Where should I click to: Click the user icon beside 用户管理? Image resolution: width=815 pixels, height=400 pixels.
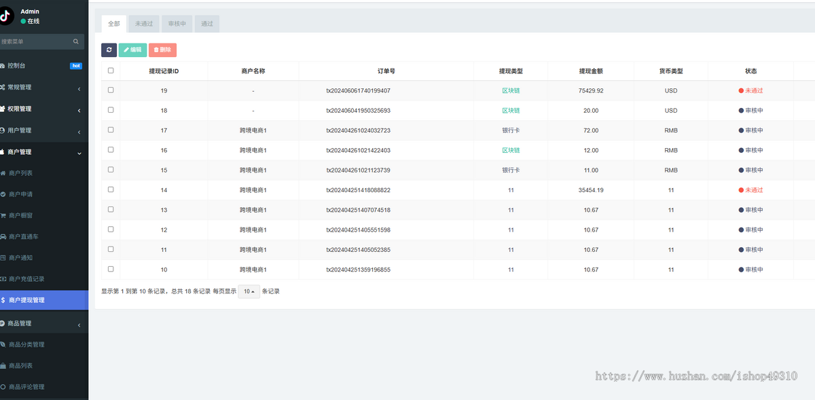point(3,130)
